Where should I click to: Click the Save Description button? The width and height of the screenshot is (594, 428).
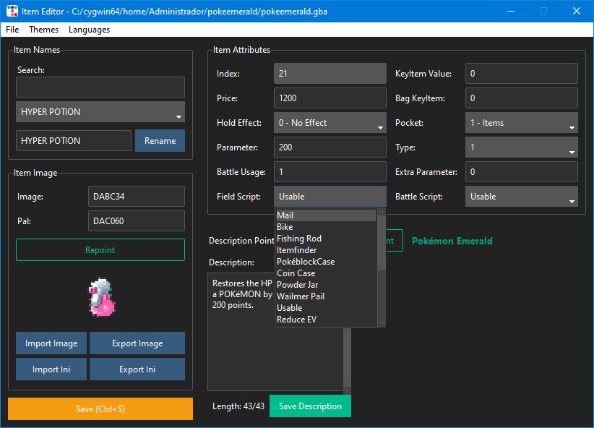pyautogui.click(x=310, y=406)
